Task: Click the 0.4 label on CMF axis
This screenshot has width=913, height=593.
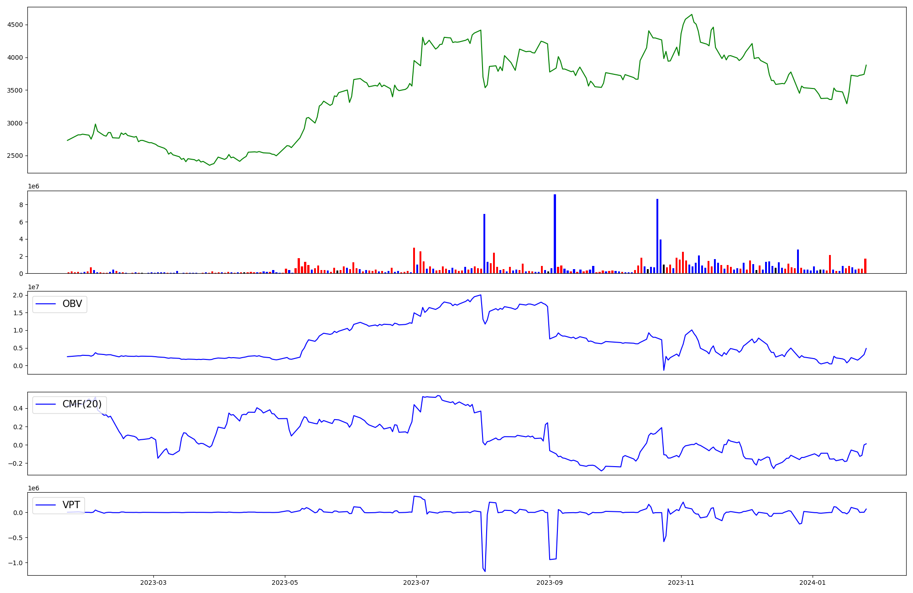Action: [18, 409]
